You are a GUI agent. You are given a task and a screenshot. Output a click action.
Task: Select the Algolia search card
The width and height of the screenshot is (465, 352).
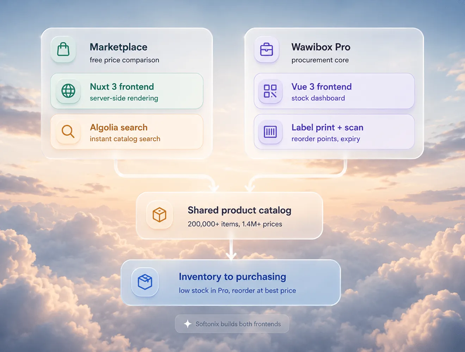(x=127, y=132)
